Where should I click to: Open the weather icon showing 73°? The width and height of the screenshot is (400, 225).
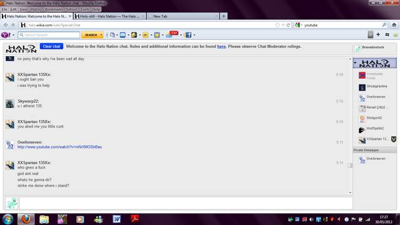(x=172, y=34)
